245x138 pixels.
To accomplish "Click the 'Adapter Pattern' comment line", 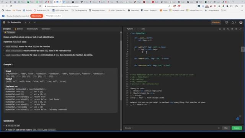I will [168, 102].
